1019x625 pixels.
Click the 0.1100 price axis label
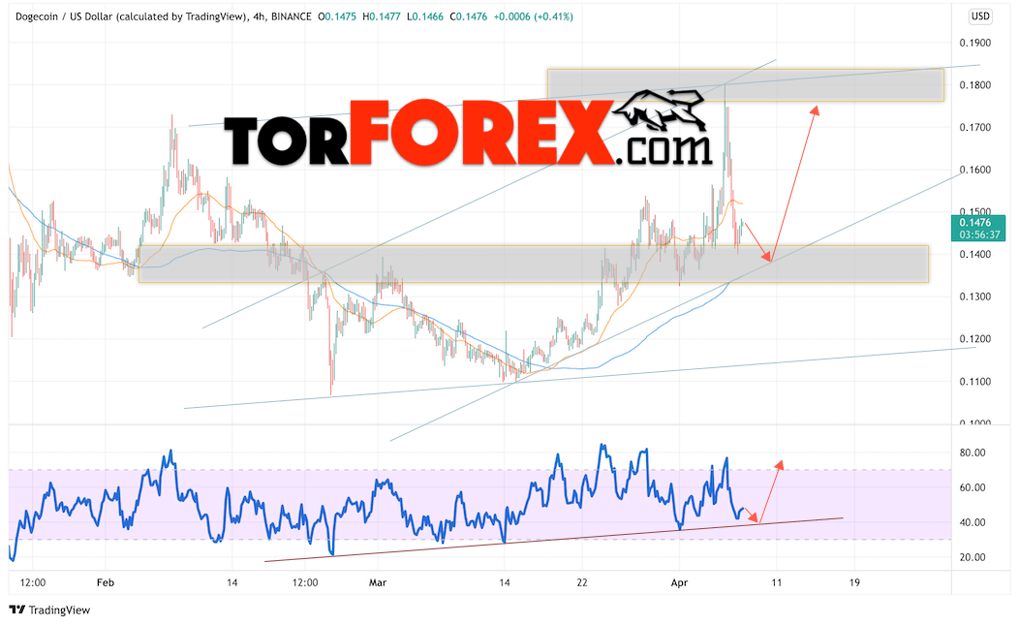click(x=974, y=382)
